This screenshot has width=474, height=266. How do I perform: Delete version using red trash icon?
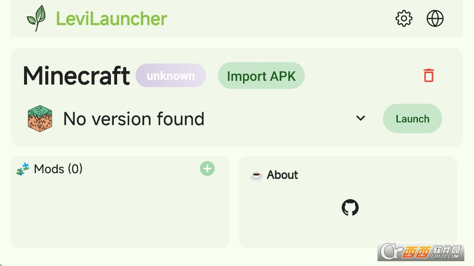click(x=429, y=76)
